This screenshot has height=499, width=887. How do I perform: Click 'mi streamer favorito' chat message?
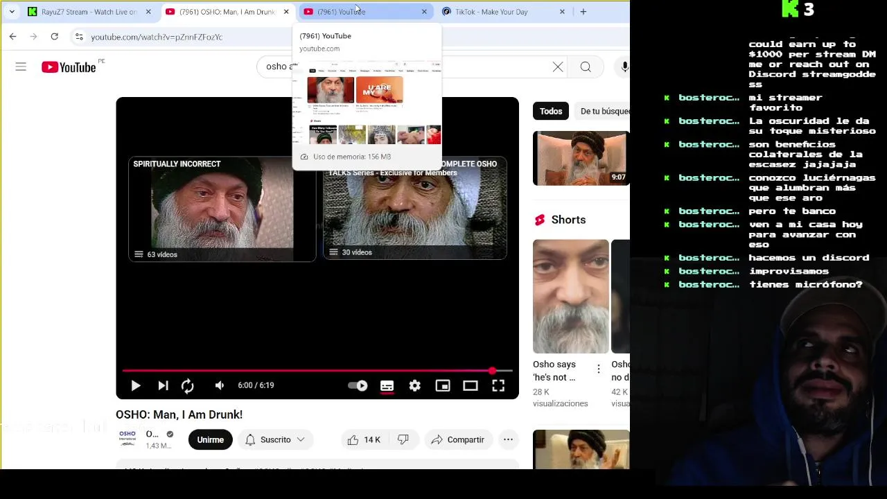[785, 103]
